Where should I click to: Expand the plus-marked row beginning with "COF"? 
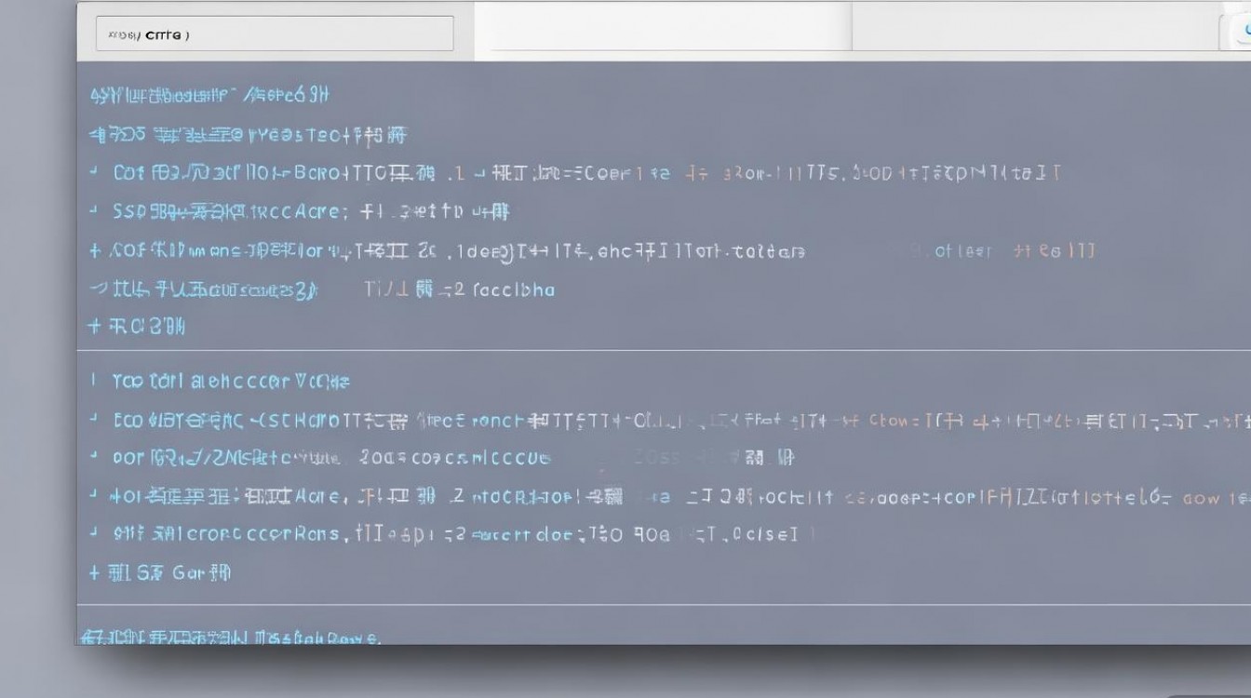pos(94,251)
